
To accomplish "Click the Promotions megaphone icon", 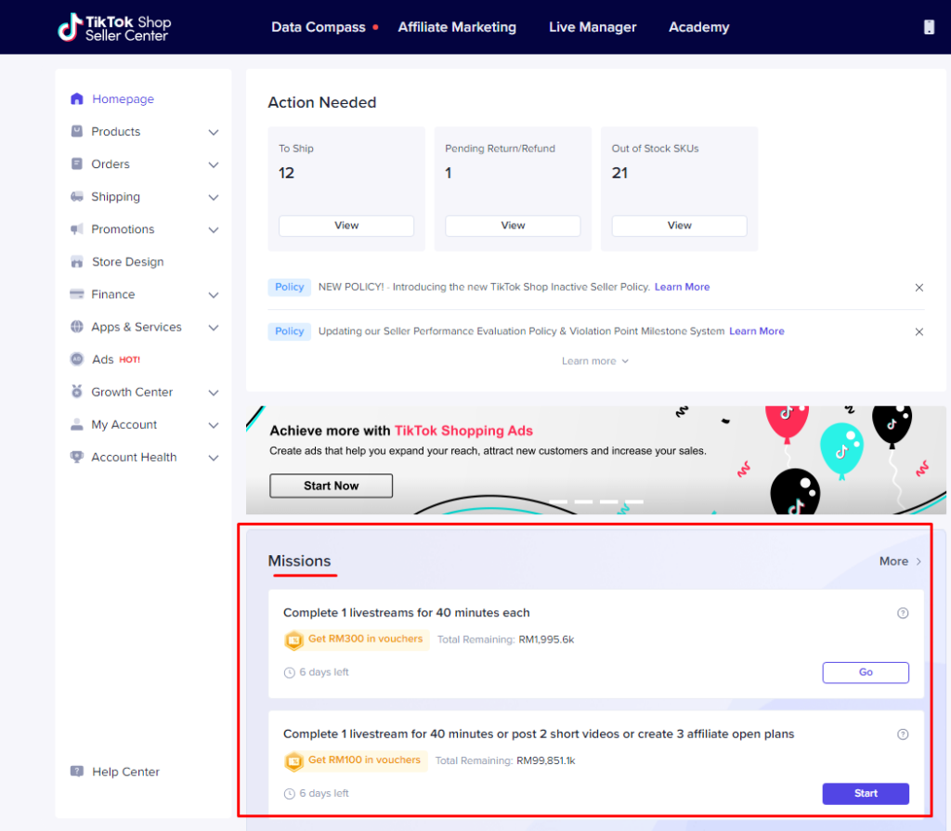I will (x=76, y=229).
